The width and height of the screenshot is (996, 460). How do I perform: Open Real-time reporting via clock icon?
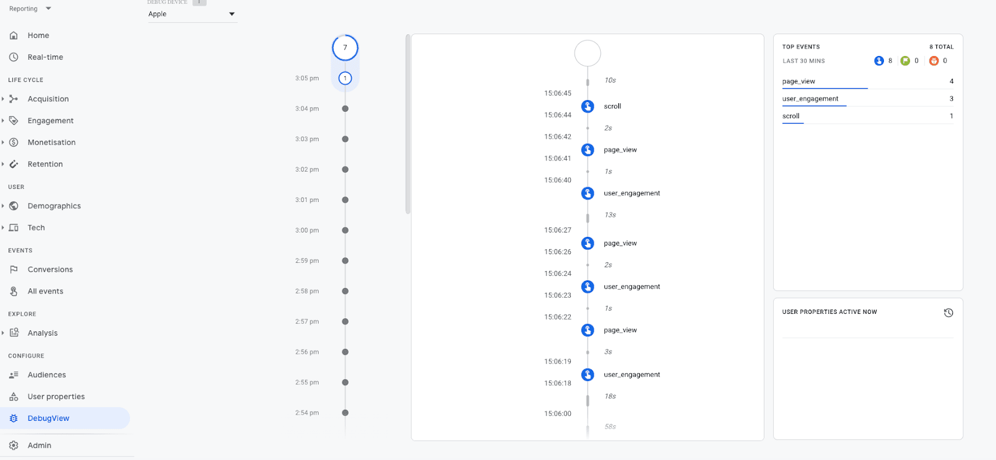click(x=14, y=57)
